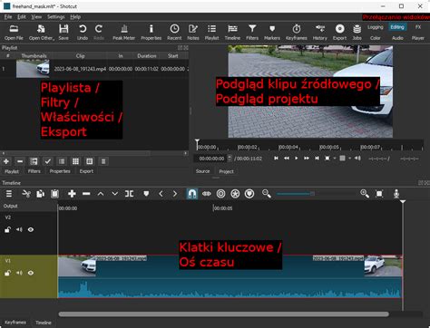430x328 pixels.
Task: Hide the V2 track with its eye icon
Action: pyautogui.click(x=31, y=229)
